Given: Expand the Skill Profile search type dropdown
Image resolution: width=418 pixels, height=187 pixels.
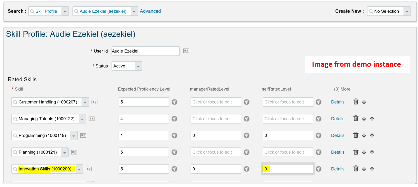Looking at the screenshot, I should coord(65,11).
